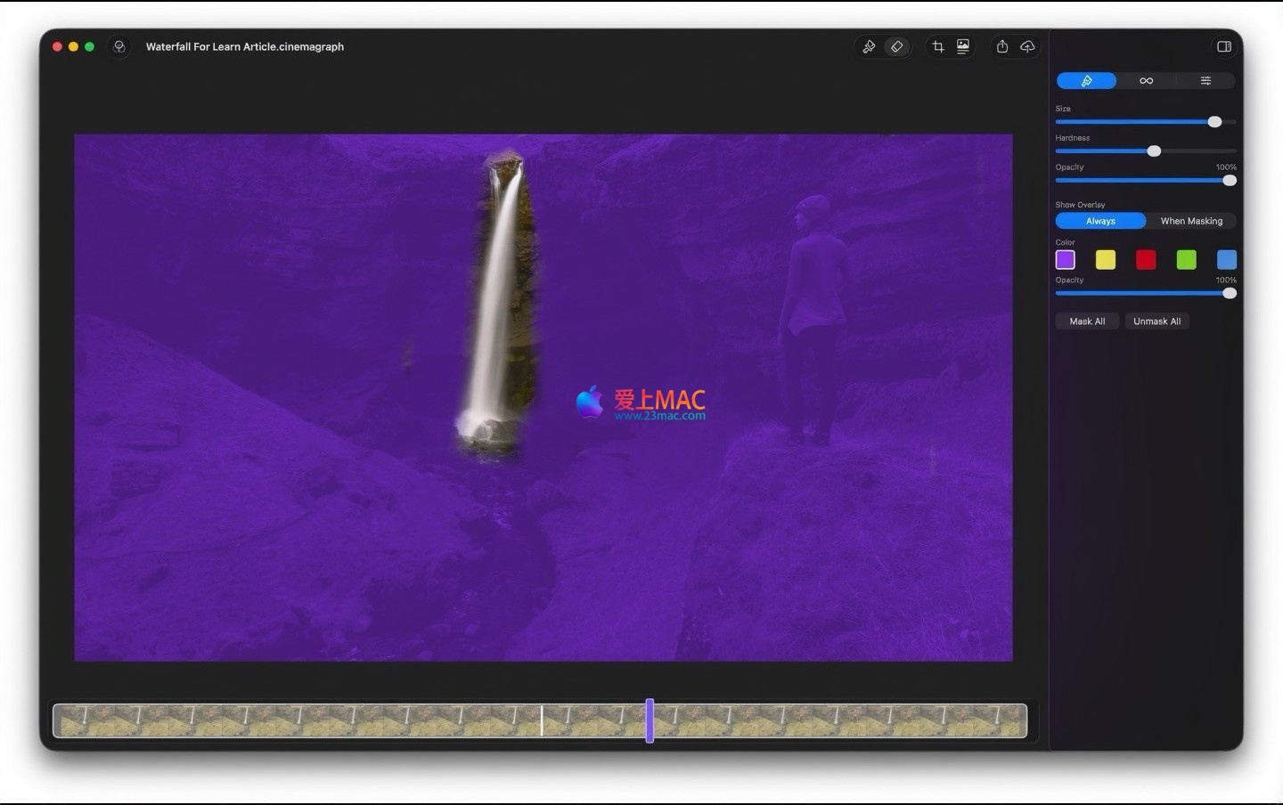Viewport: 1283px width, 805px height.
Task: Switch to the infinity loop tab
Action: pos(1146,81)
